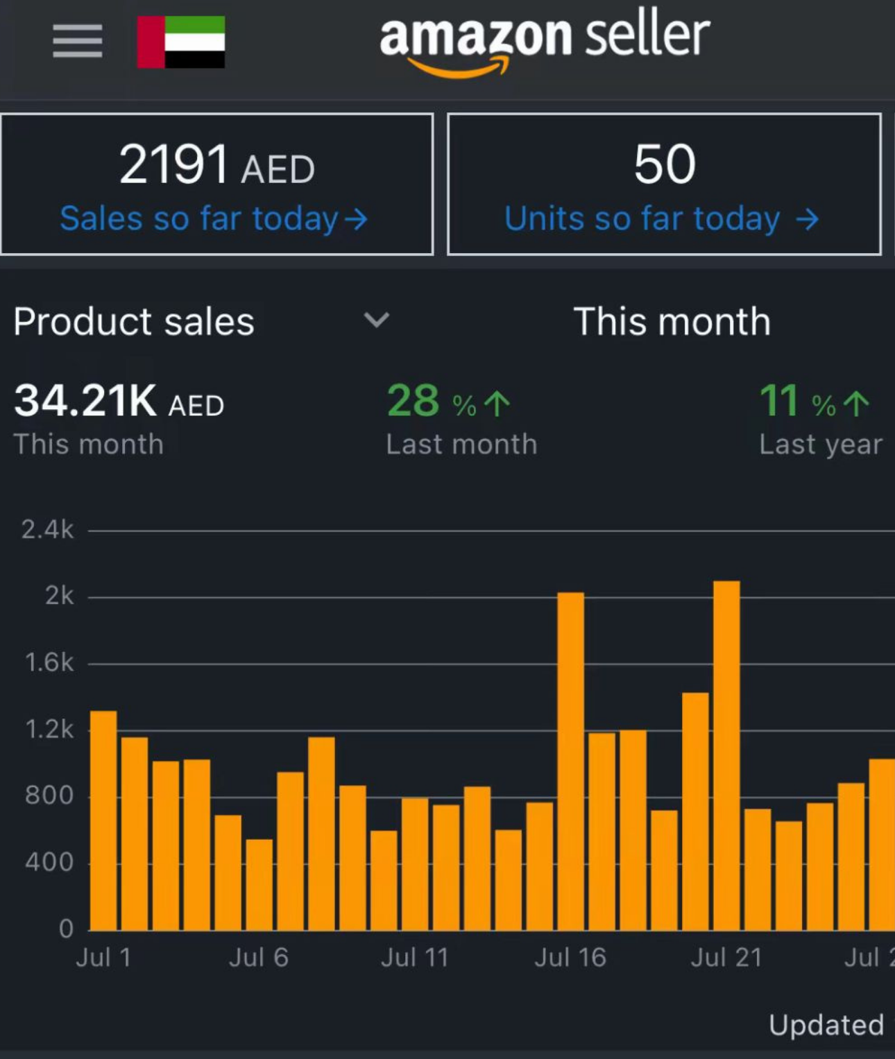Tap the Amazon Seller logo

[x=545, y=43]
